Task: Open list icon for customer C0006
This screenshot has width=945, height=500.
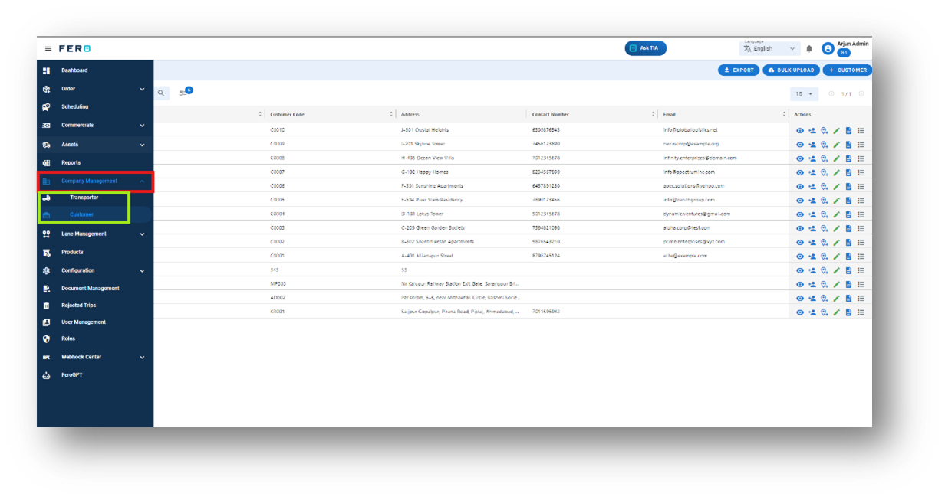Action: click(861, 186)
